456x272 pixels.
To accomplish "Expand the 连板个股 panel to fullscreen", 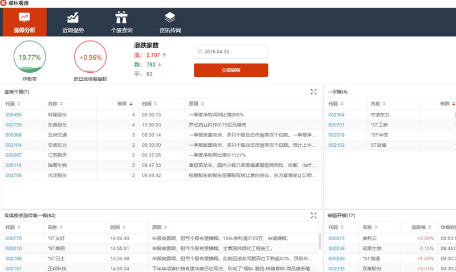I will [x=313, y=92].
